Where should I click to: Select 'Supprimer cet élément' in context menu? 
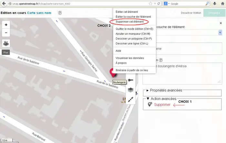[x=129, y=22]
